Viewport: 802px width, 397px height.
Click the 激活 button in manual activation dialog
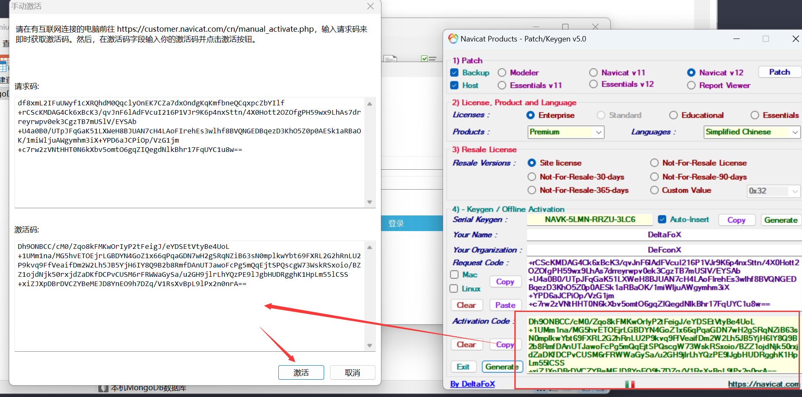click(x=301, y=372)
